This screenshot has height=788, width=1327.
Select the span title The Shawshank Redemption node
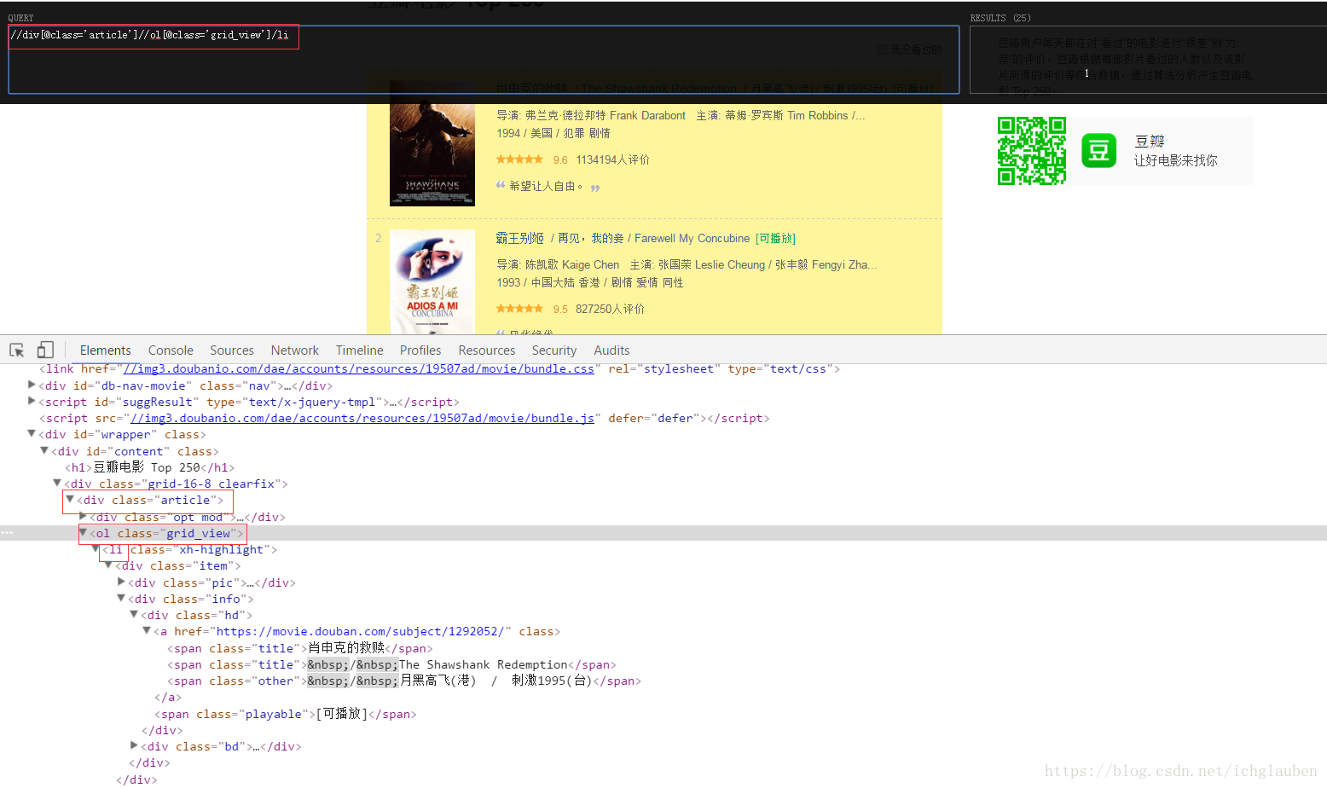[391, 664]
